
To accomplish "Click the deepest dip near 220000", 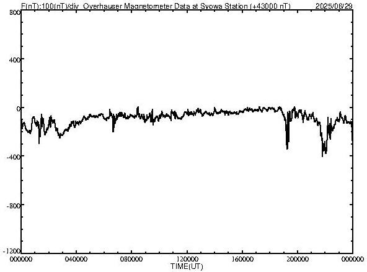I will click(x=322, y=156).
